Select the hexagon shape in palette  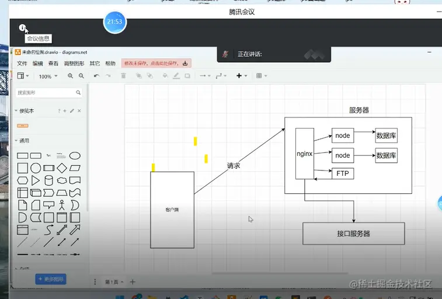[23, 180]
